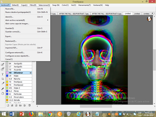This screenshot has width=156, height=117.
Task: Open the Herramienta(T) menu
Action: pyautogui.click(x=85, y=5)
